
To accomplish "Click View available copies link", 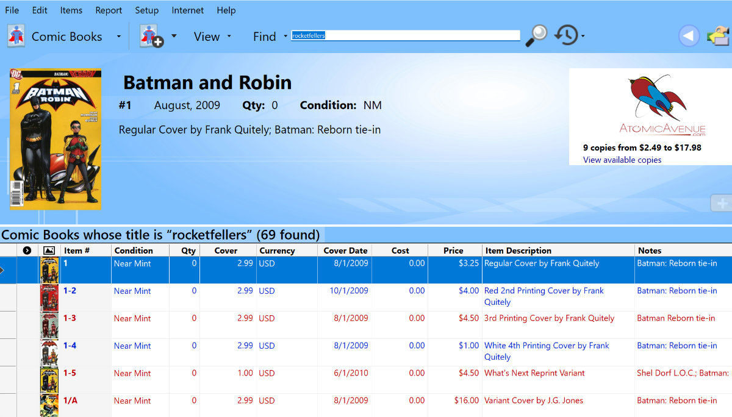I will point(622,160).
